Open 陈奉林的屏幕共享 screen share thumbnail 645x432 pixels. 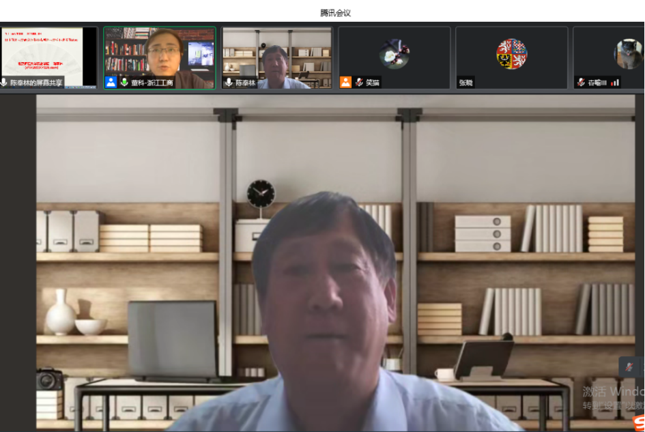coord(48,57)
